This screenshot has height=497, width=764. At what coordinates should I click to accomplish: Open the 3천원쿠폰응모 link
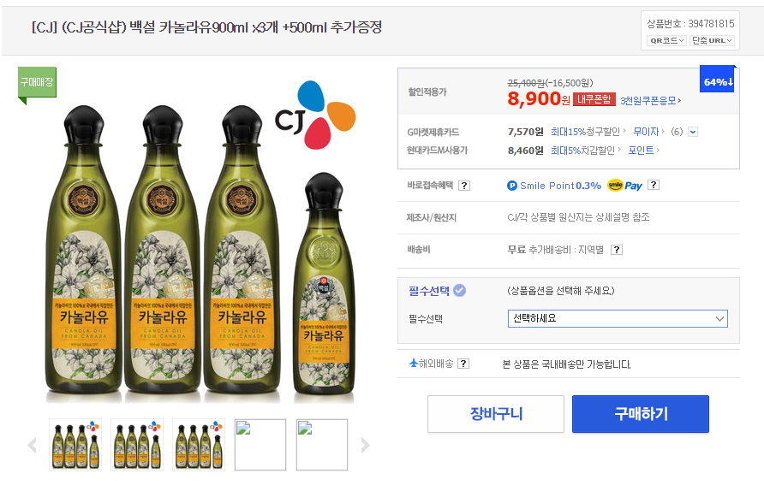point(651,100)
